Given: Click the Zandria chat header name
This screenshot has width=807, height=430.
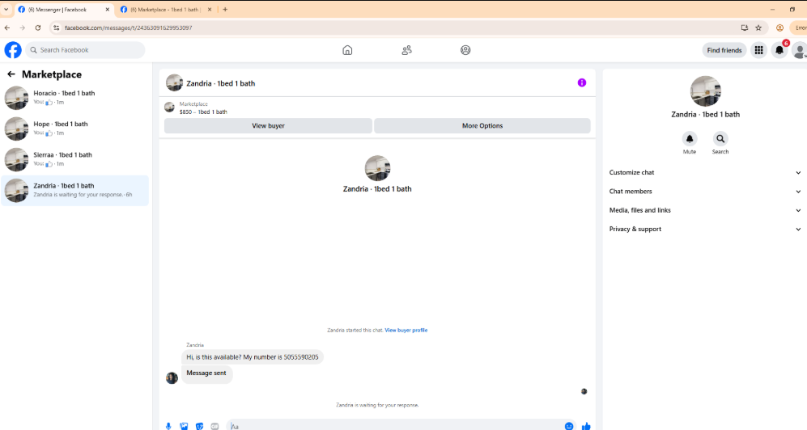Looking at the screenshot, I should click(221, 83).
